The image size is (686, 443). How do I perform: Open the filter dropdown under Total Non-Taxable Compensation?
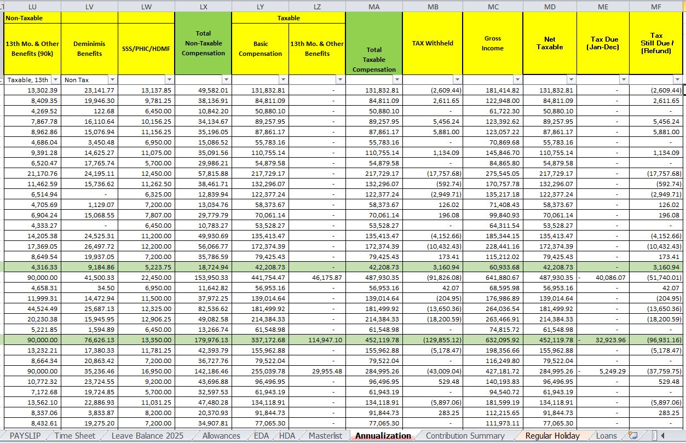pos(226,80)
